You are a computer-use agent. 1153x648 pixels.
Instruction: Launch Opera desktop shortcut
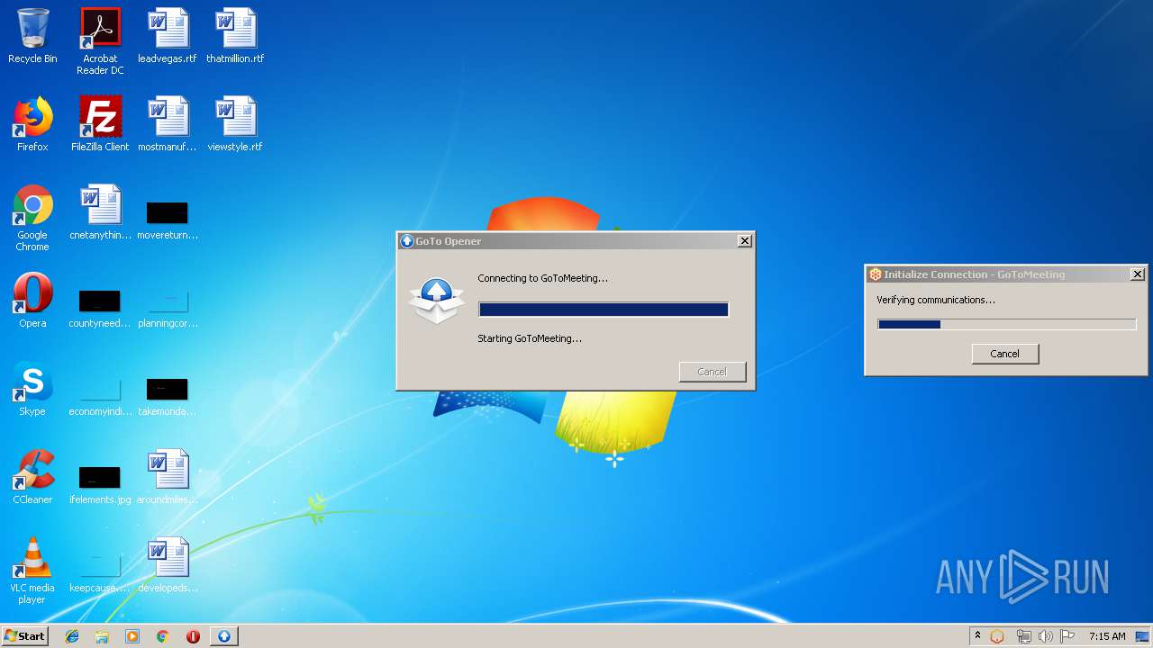coord(32,301)
